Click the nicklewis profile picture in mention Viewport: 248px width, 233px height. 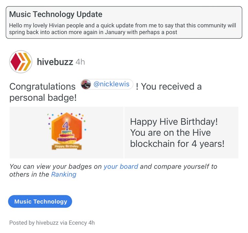coord(86,85)
